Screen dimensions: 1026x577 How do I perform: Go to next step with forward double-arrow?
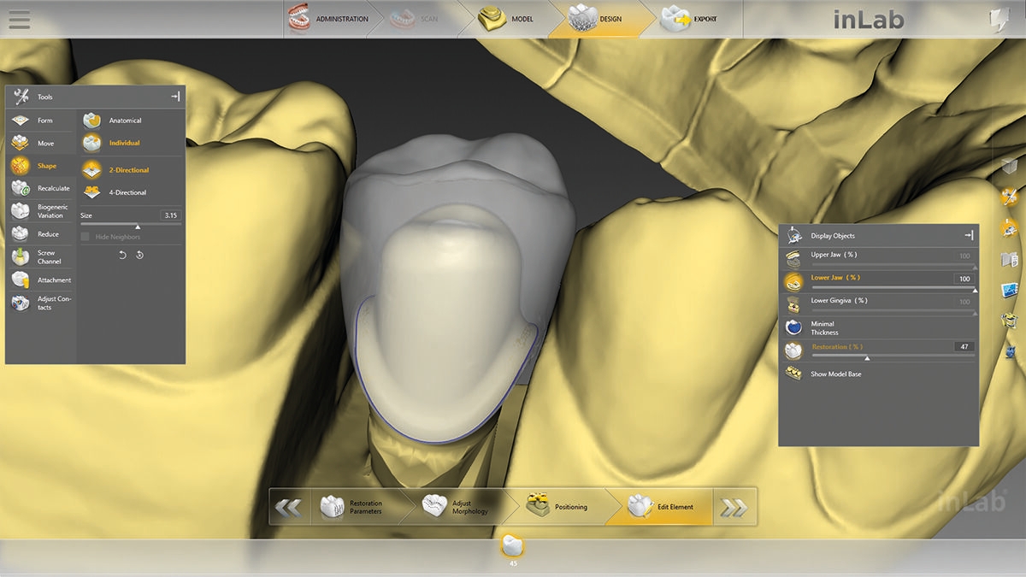pos(734,508)
